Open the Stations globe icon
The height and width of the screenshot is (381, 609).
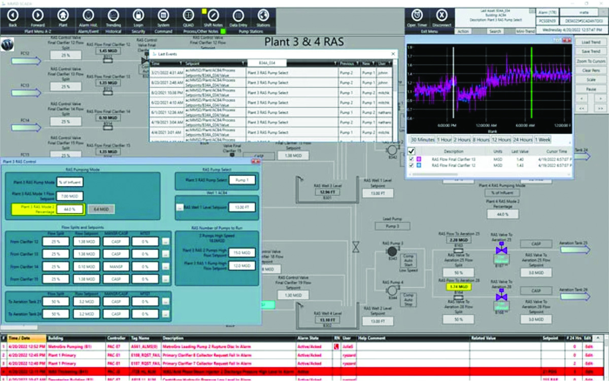263,15
